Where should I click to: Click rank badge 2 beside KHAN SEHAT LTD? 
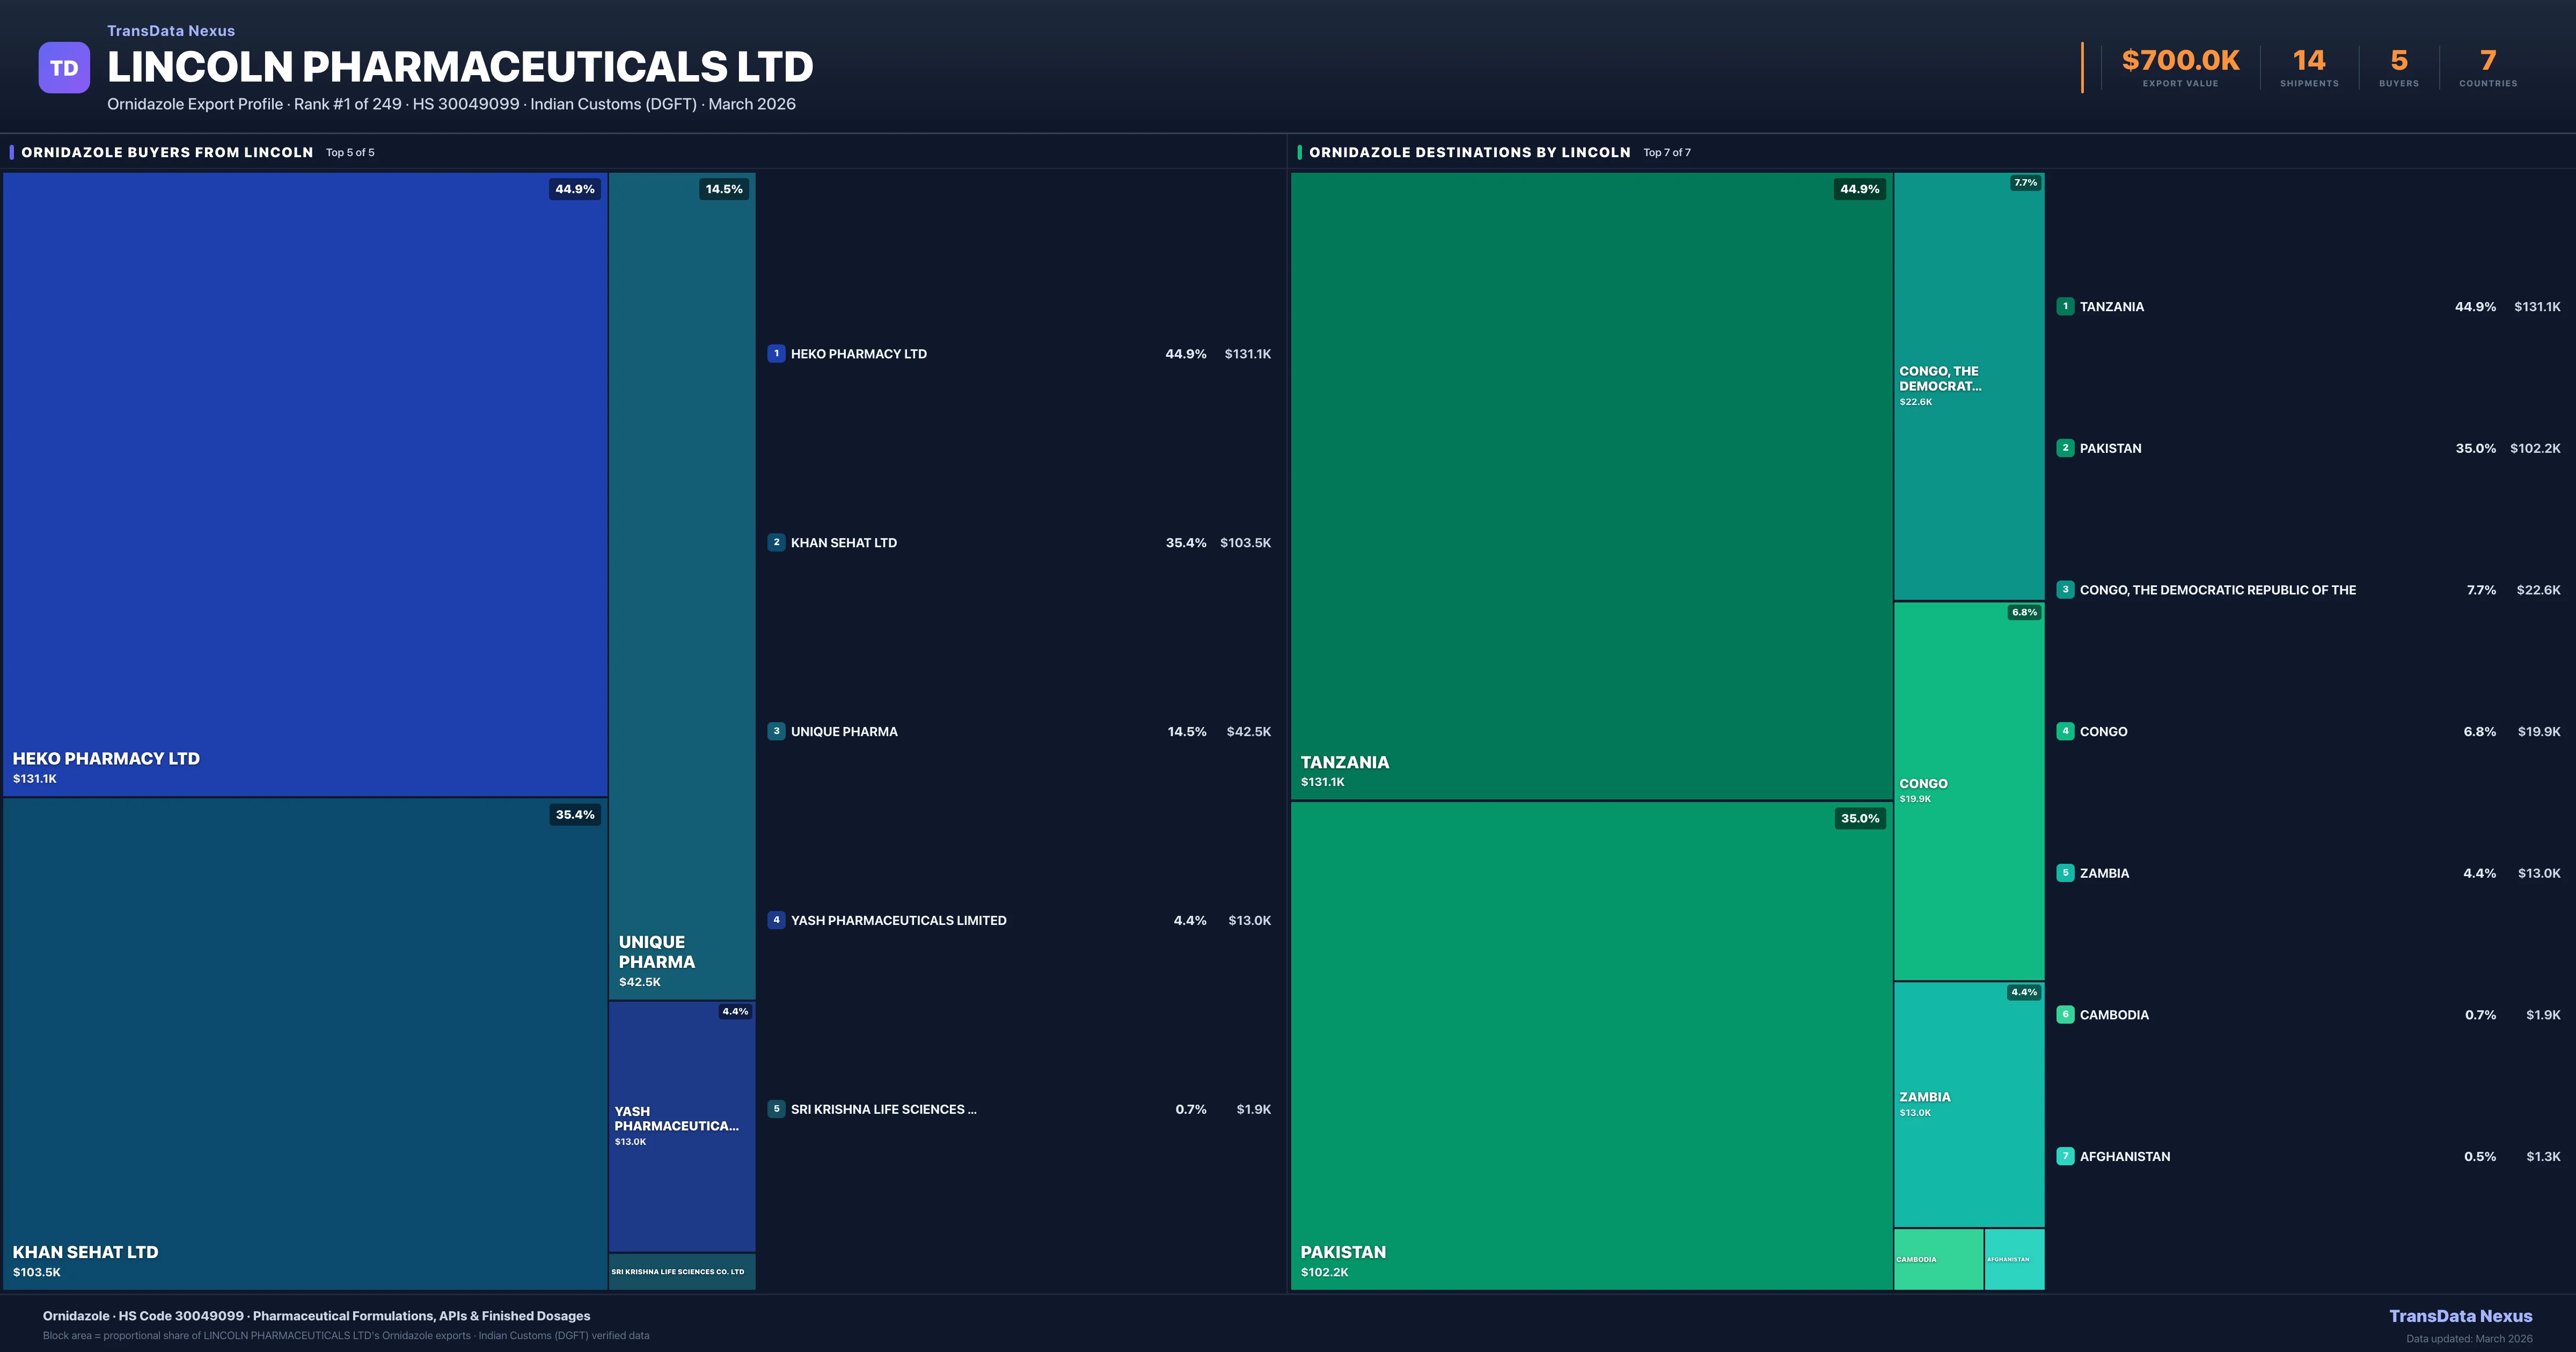click(x=776, y=542)
